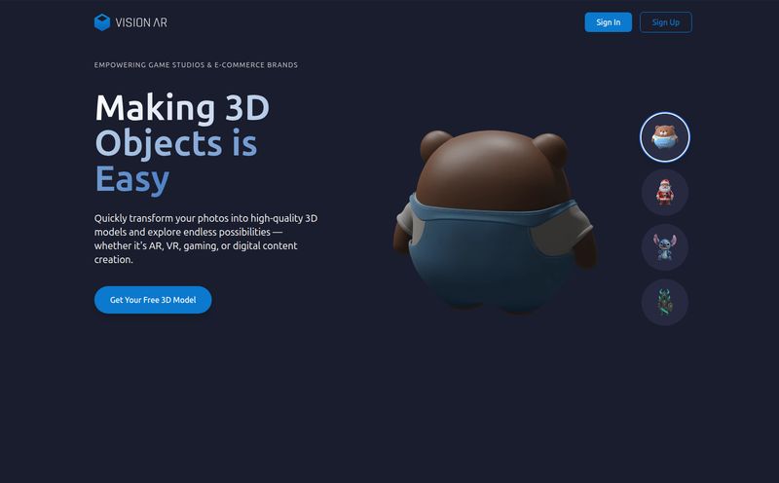Select the teddy bear model thumbnail
This screenshot has height=483, width=779.
665,137
